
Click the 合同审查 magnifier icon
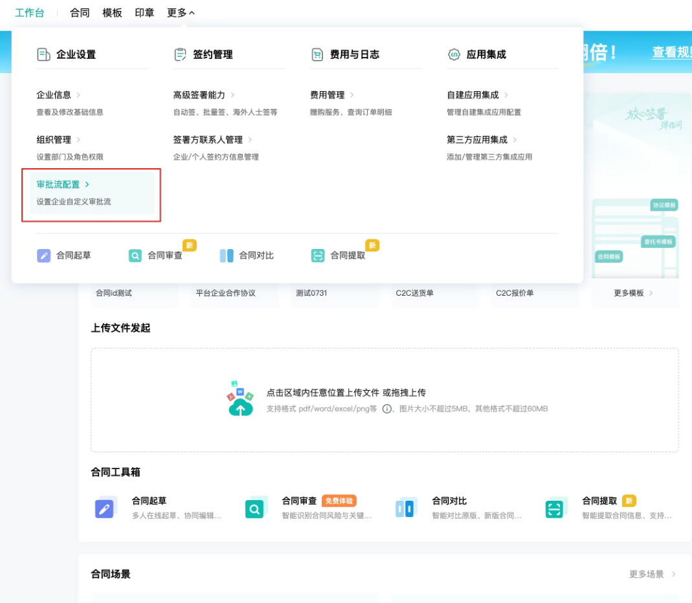point(135,256)
